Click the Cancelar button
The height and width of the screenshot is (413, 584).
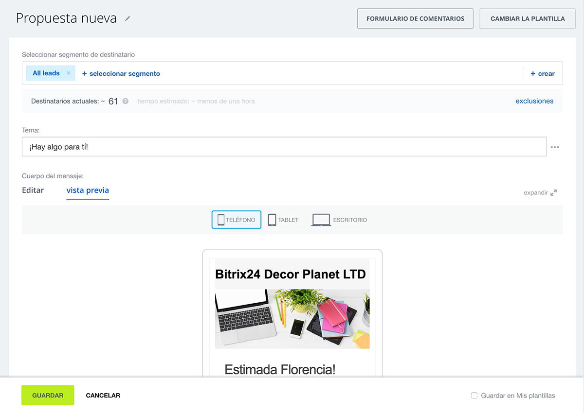pos(103,396)
